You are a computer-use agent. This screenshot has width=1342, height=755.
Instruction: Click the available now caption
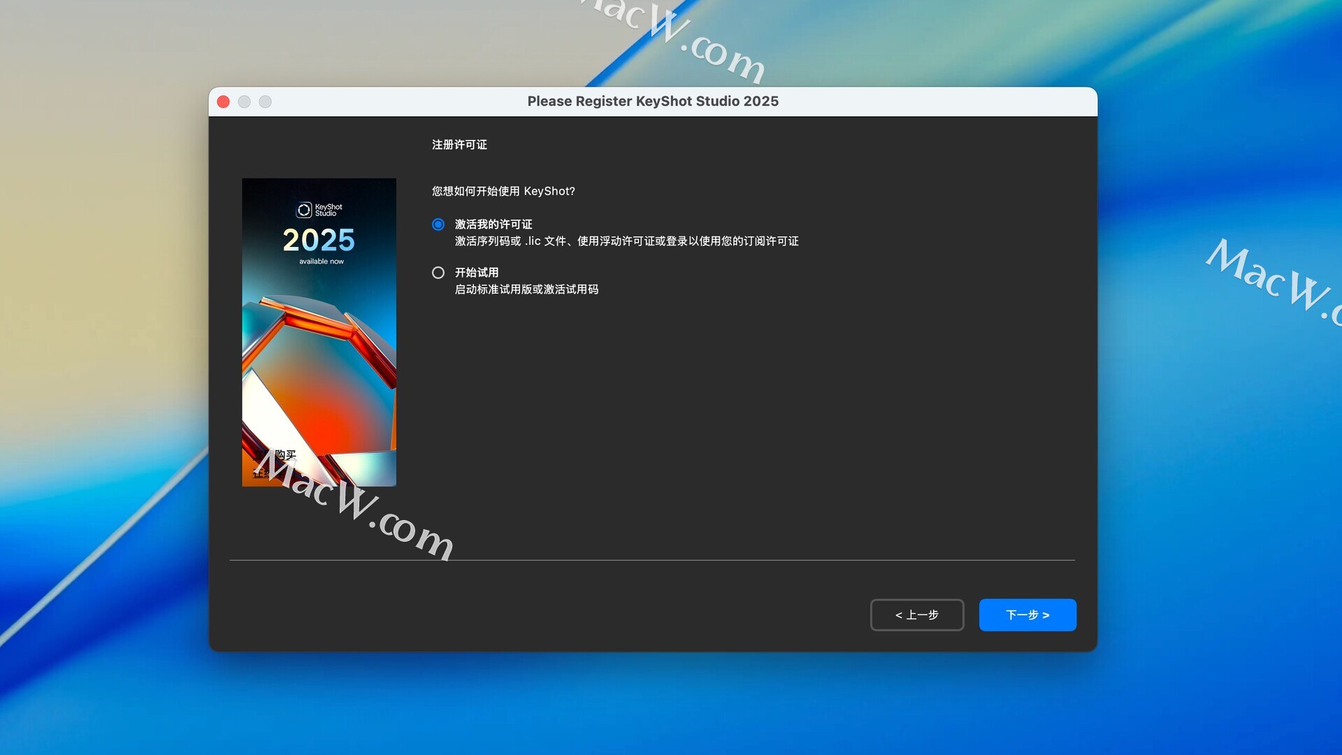point(322,261)
